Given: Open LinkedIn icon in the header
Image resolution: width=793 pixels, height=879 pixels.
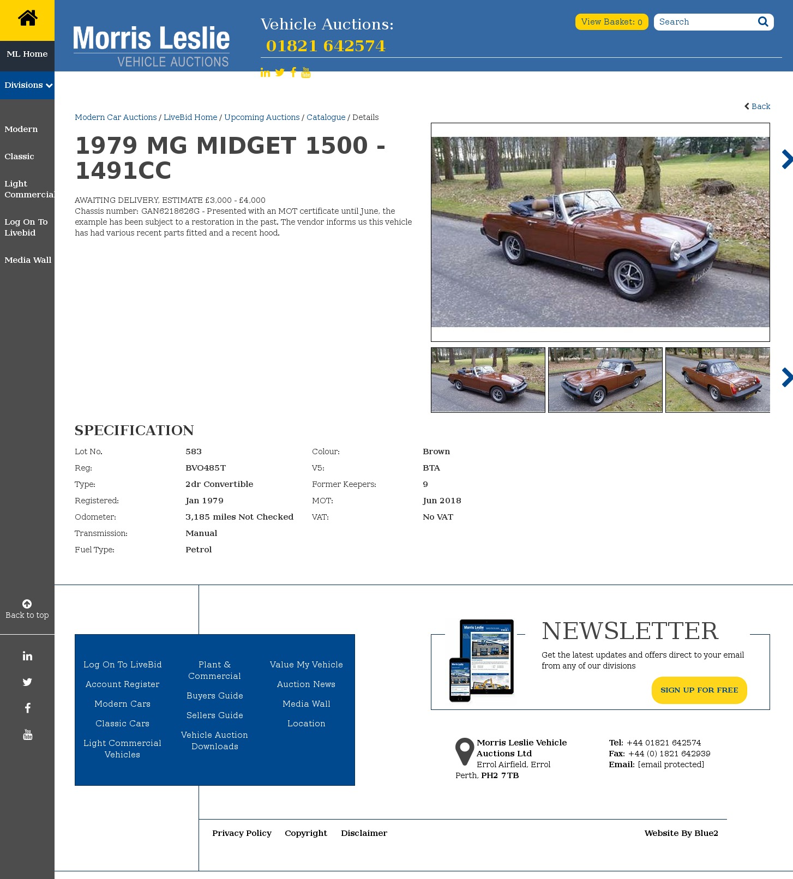Looking at the screenshot, I should click(x=265, y=73).
